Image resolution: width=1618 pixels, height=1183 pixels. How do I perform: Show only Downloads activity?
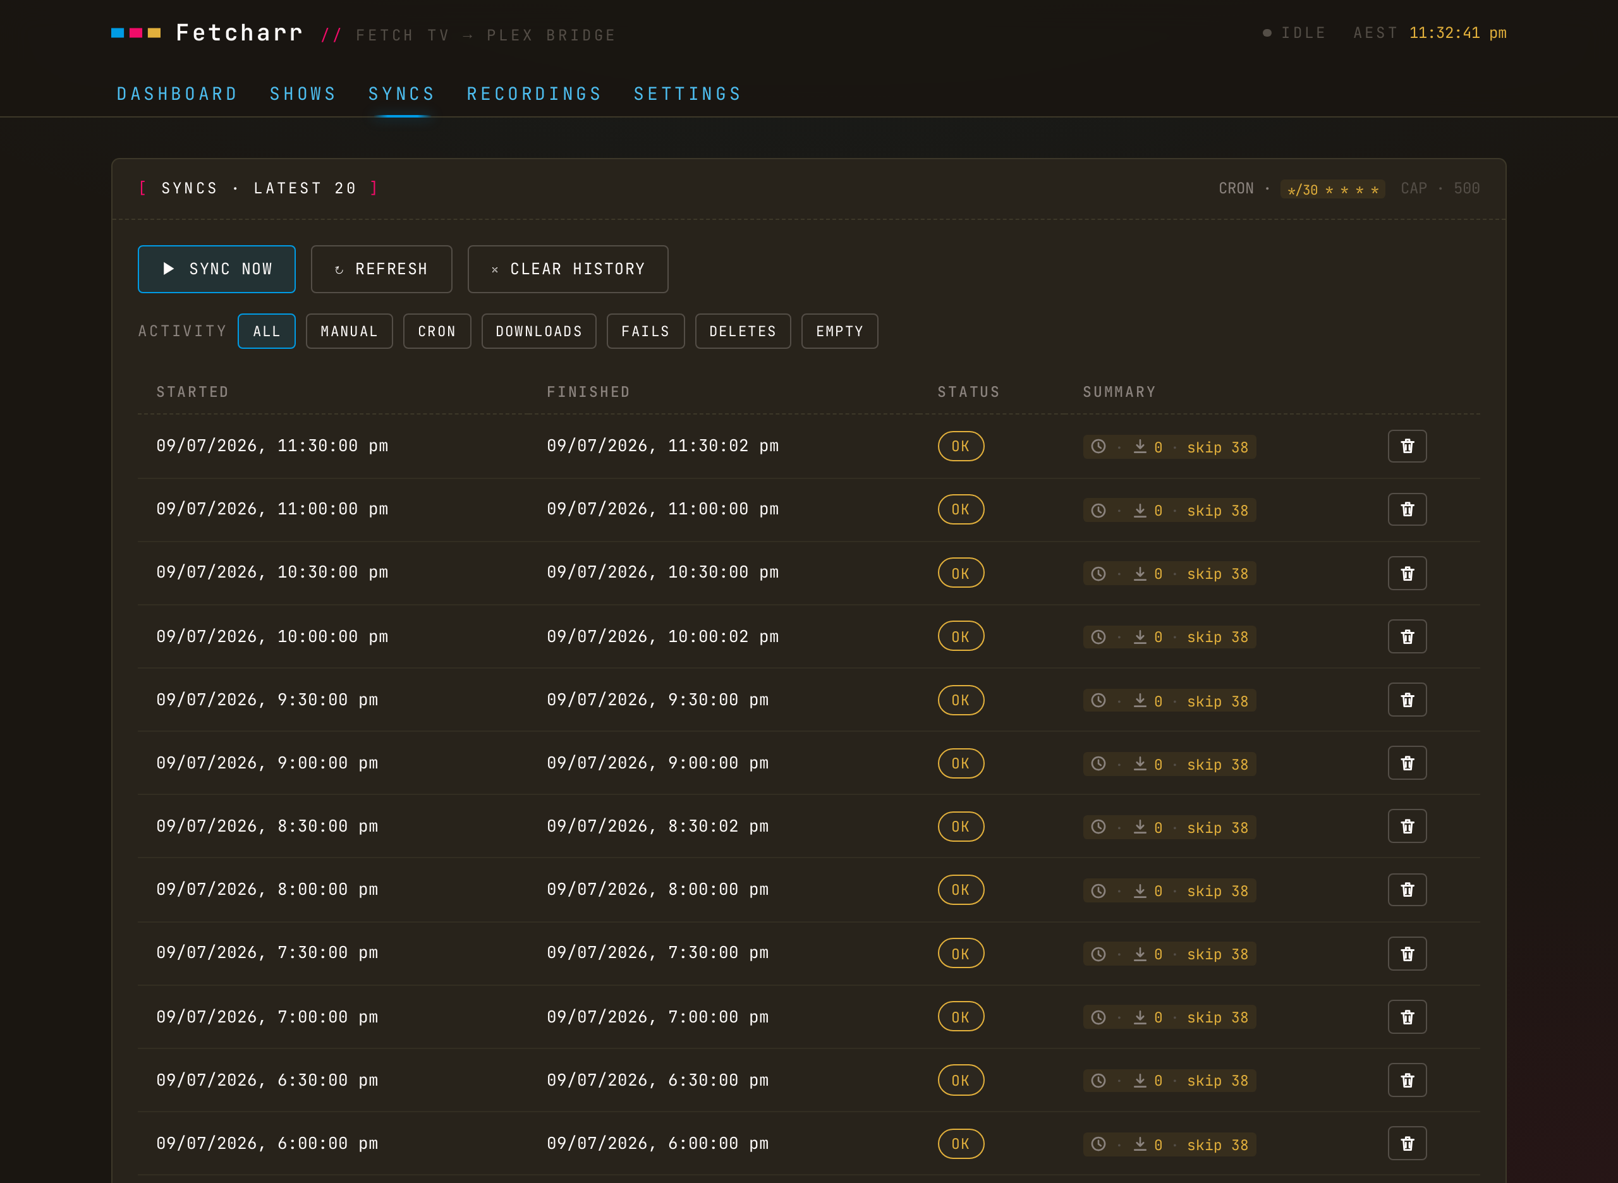point(538,331)
